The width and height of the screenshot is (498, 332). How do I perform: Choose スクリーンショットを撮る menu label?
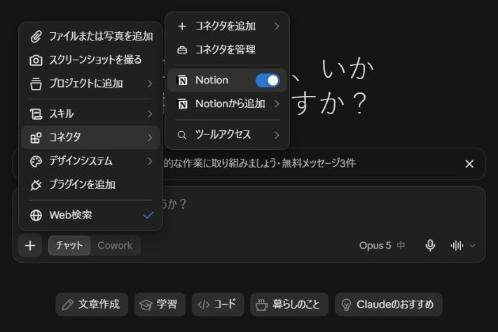[95, 60]
